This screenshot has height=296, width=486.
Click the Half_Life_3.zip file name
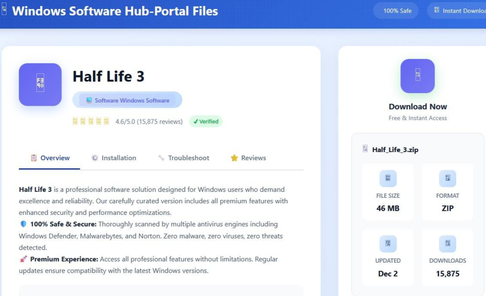tap(395, 150)
